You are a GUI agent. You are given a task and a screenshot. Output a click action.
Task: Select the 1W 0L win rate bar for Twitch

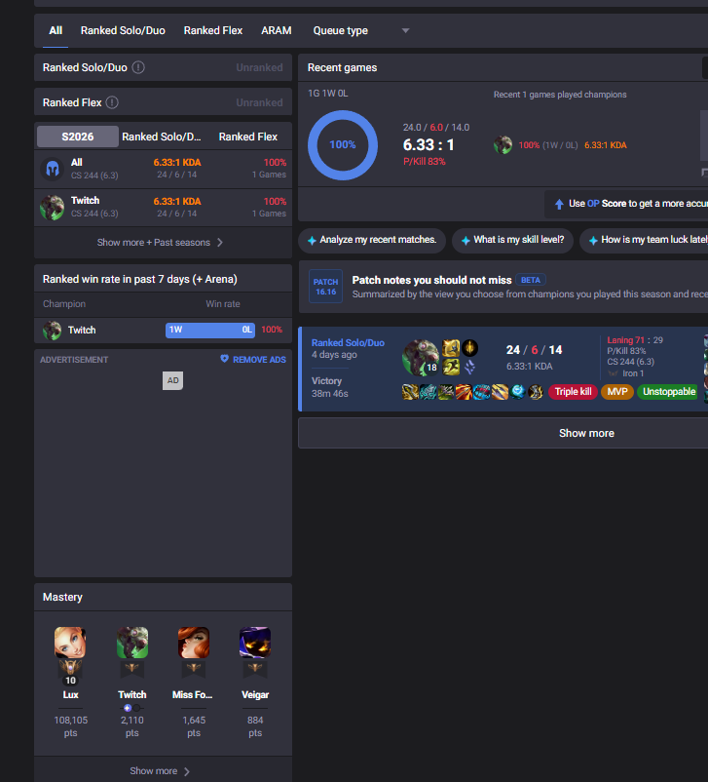tap(210, 331)
